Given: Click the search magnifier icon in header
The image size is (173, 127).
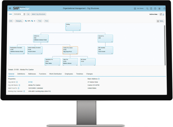Looking at the screenshot, I should tap(147, 9).
